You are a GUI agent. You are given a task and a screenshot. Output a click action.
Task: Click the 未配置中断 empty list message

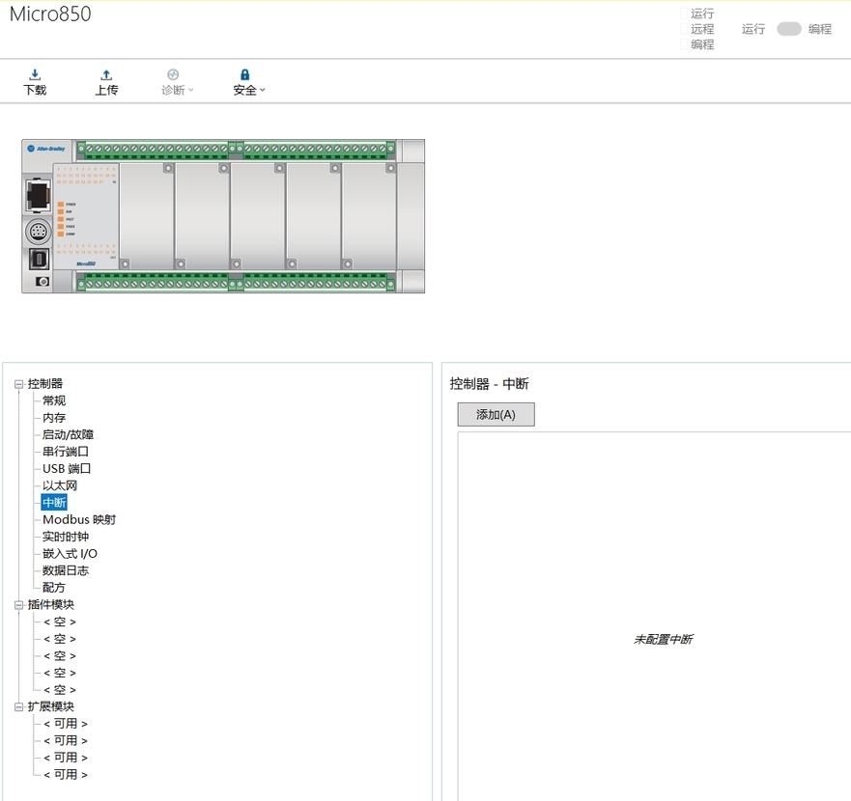click(664, 640)
